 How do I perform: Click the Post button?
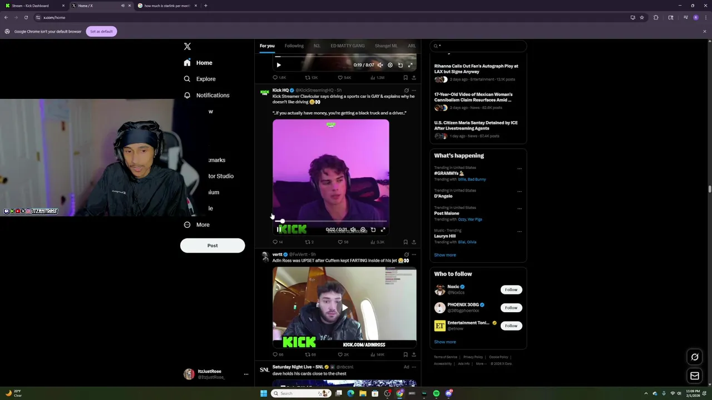[x=212, y=246]
